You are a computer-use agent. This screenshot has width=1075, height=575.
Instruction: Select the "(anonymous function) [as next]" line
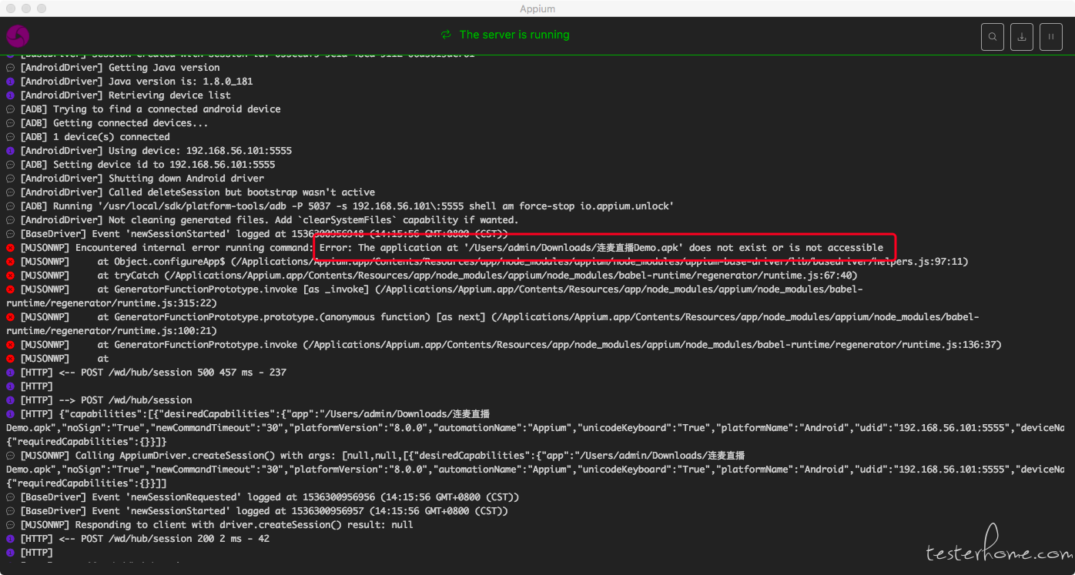[493, 323]
